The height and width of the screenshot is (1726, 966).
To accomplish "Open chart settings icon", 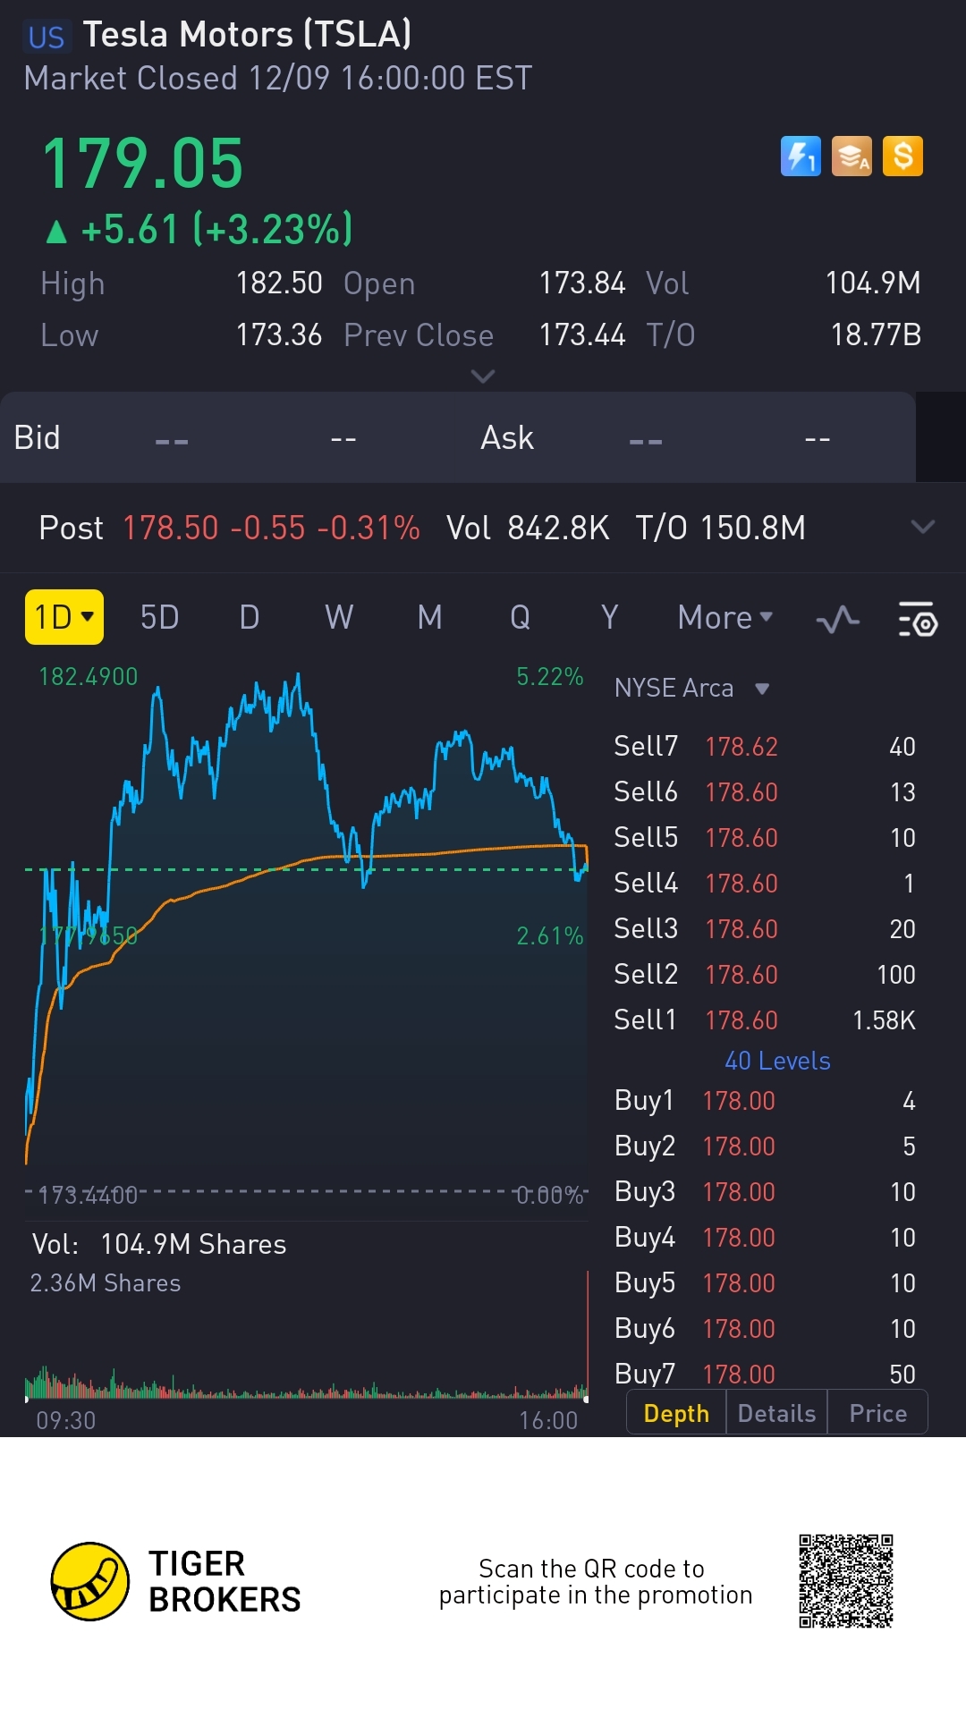I will coord(917,619).
